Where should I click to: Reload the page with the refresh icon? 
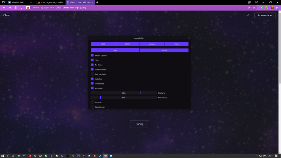coord(22,8)
